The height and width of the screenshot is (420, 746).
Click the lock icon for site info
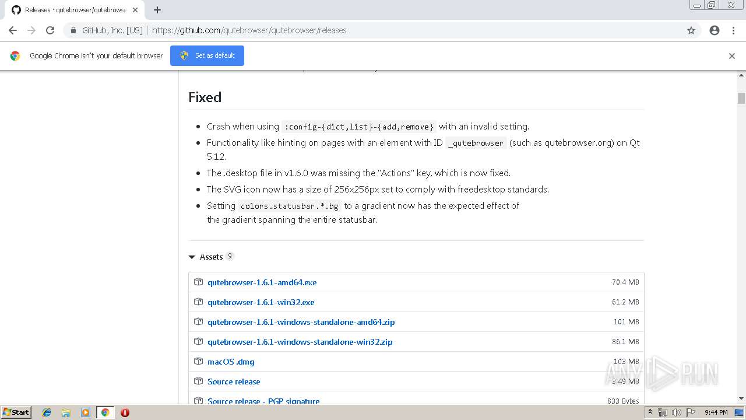pyautogui.click(x=73, y=30)
